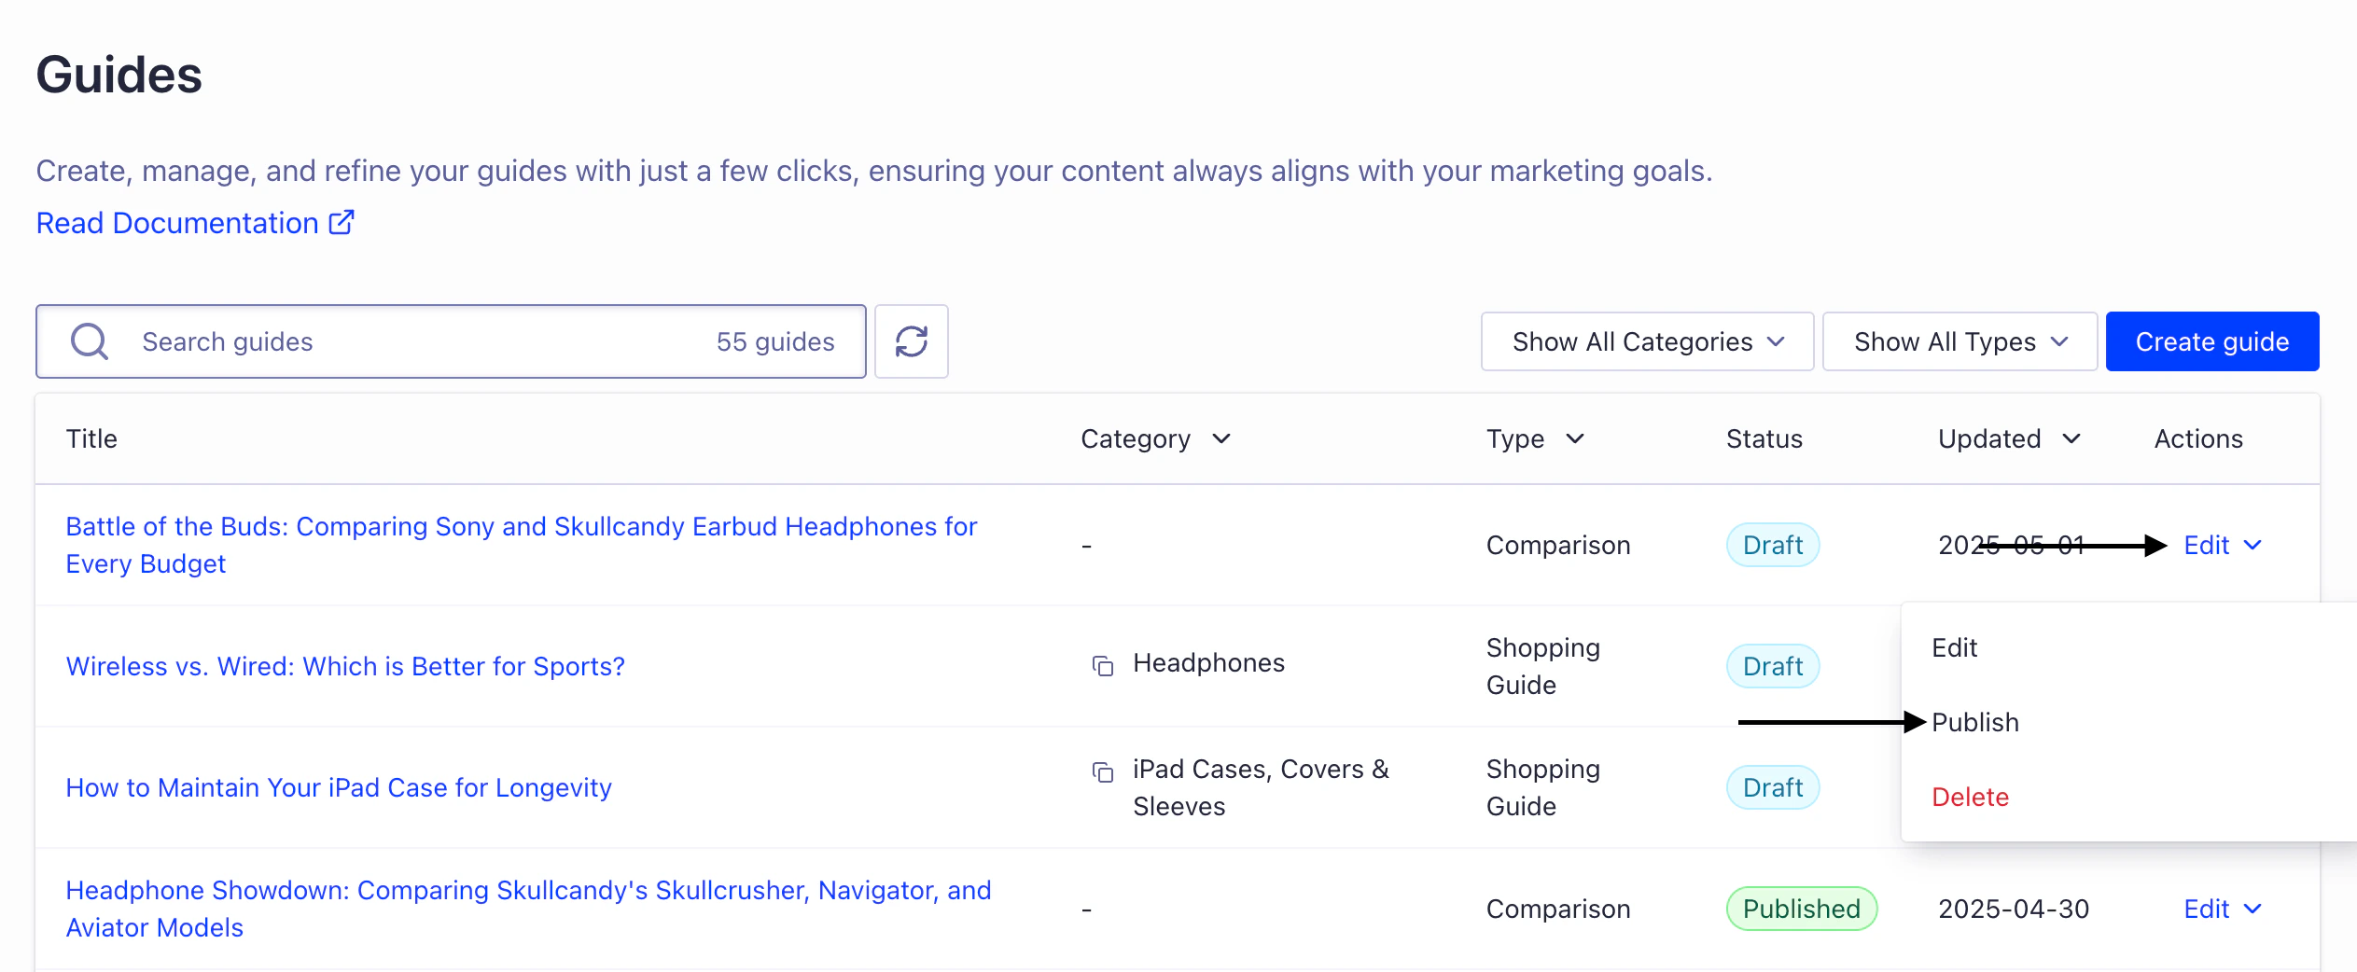Select Edit in the open actions menu

coord(1954,647)
